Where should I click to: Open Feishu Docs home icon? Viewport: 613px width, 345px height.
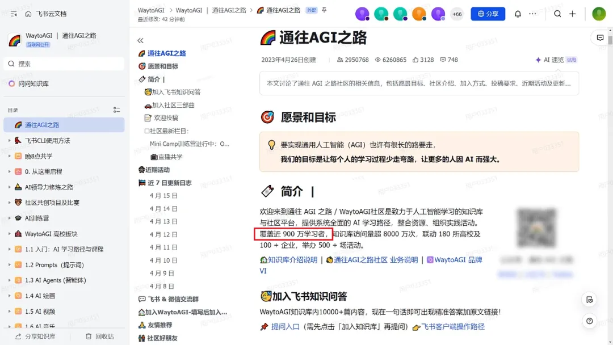point(28,14)
